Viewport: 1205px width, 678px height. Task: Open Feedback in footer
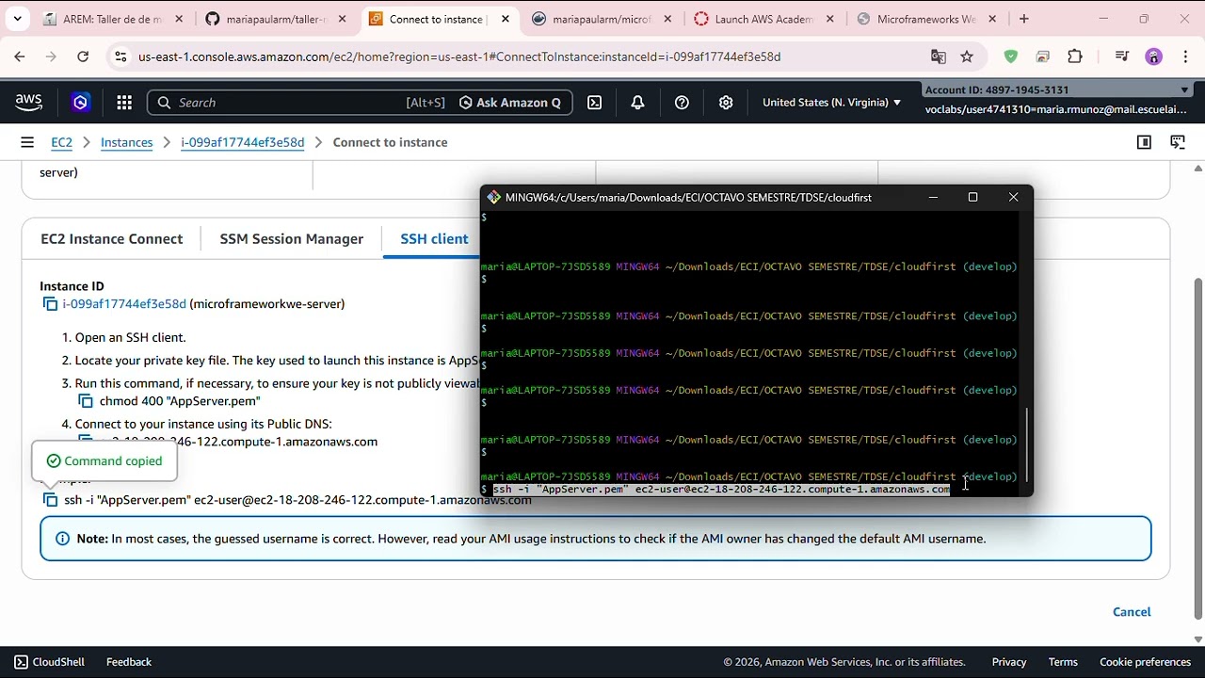[129, 662]
